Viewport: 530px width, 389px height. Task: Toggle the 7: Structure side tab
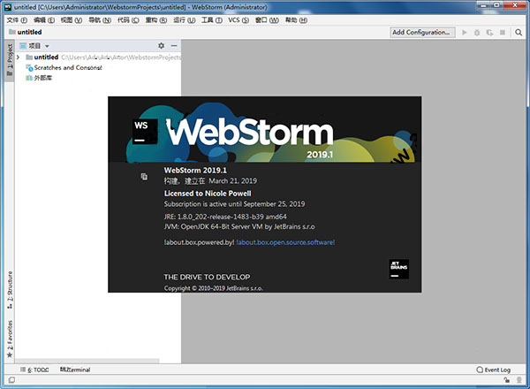[x=10, y=290]
